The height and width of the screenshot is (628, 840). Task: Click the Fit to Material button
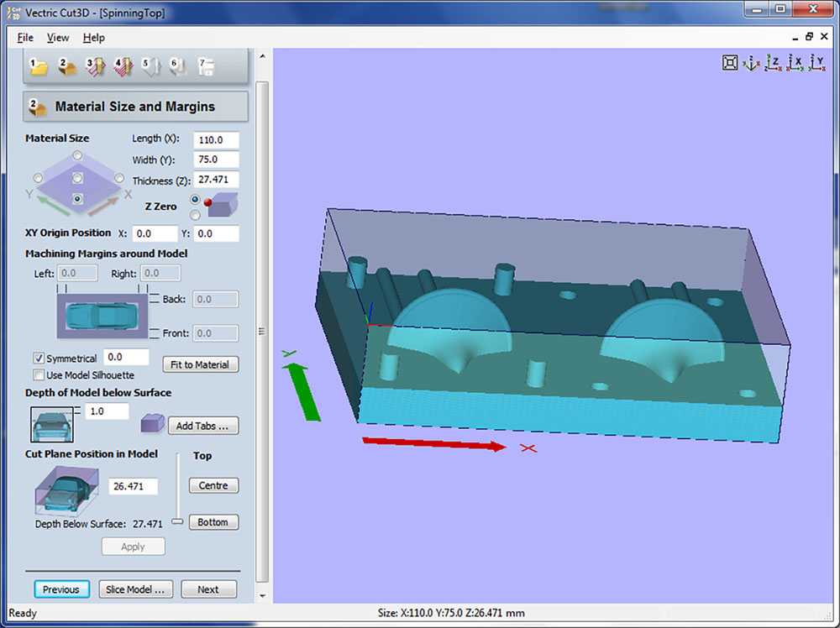coord(201,364)
